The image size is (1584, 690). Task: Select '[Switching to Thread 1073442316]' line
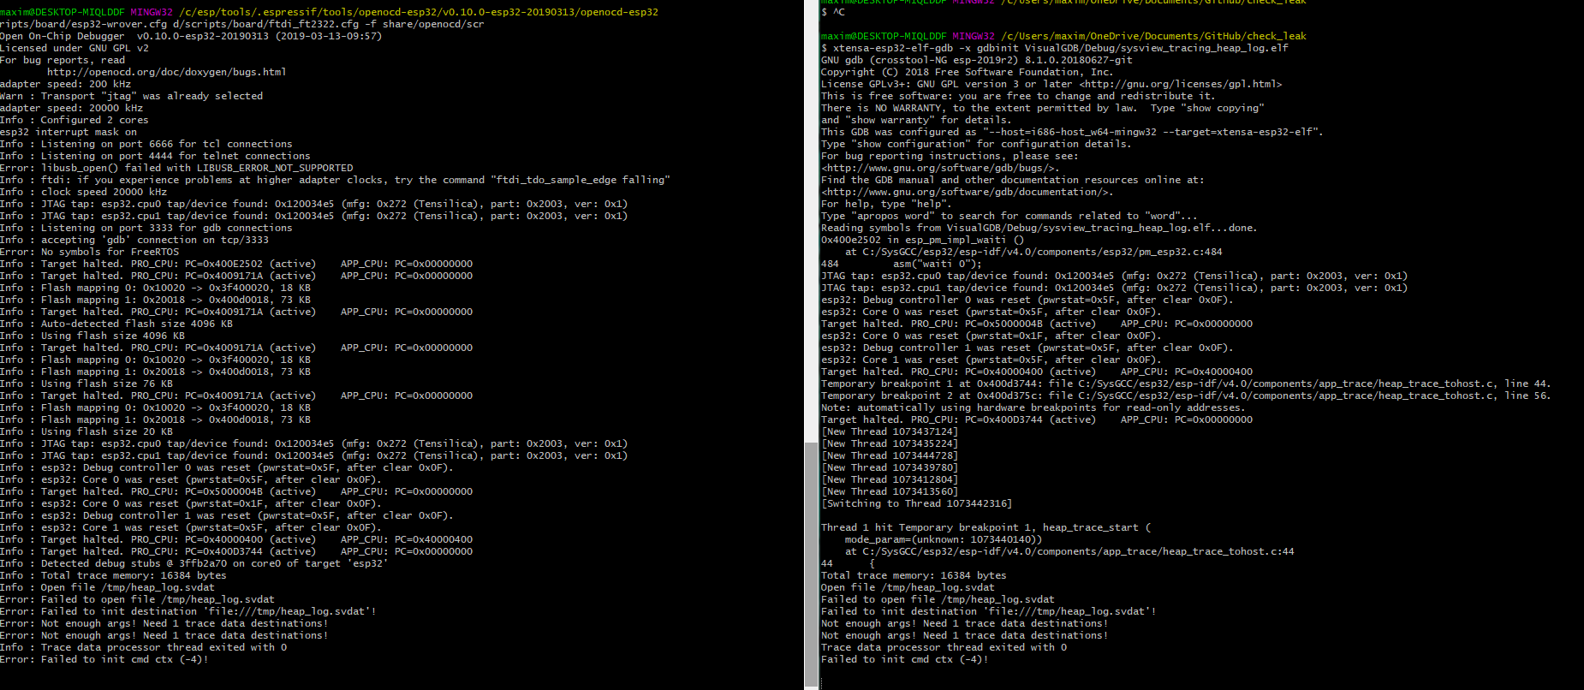[x=916, y=503]
